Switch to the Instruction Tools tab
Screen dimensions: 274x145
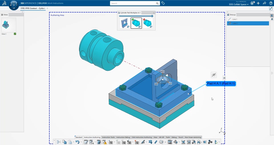[x=108, y=137]
